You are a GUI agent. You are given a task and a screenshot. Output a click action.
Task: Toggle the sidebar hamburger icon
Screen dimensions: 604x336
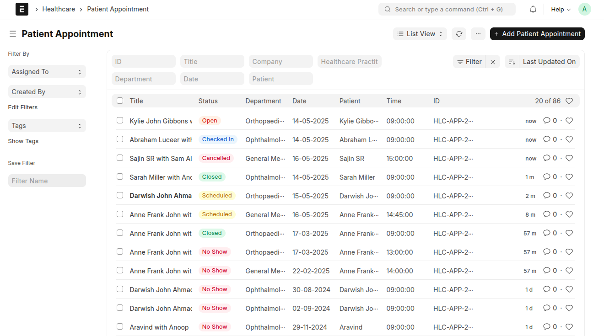pyautogui.click(x=13, y=34)
